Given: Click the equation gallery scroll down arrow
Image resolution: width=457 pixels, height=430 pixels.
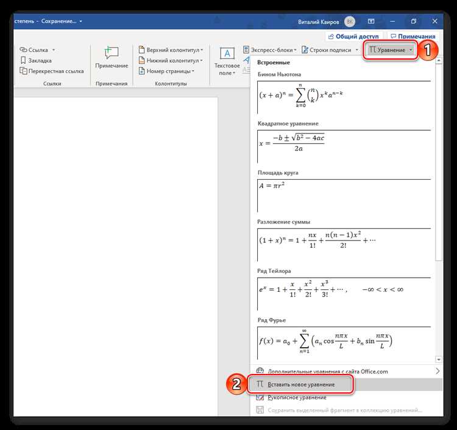Looking at the screenshot, I should pos(439,359).
